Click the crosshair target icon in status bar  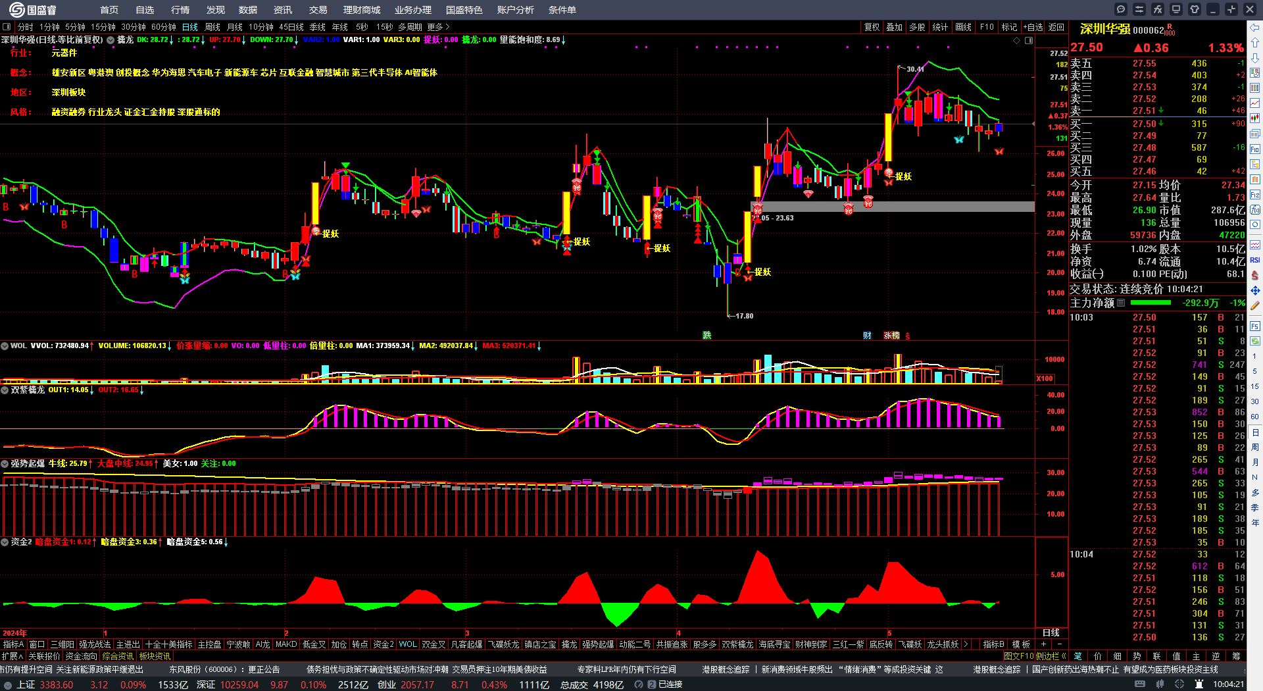click(1179, 684)
